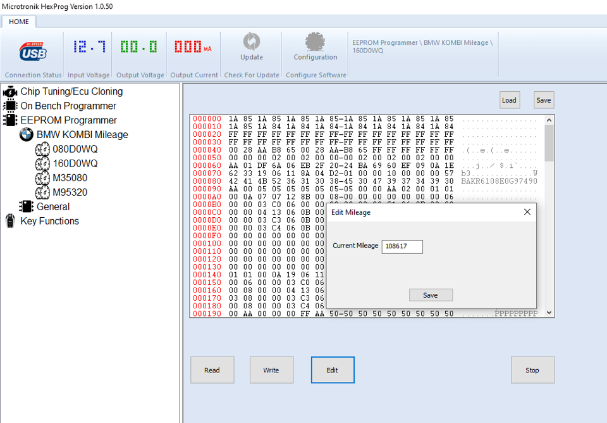Select Chip Tuning/Ecu Cloning in the tree
Image resolution: width=607 pixels, height=423 pixels.
pyautogui.click(x=71, y=91)
